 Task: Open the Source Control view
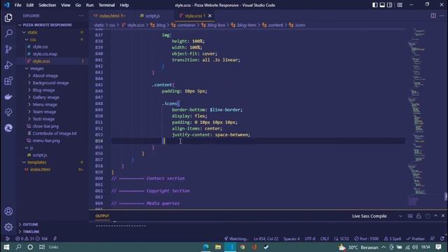click(8, 49)
